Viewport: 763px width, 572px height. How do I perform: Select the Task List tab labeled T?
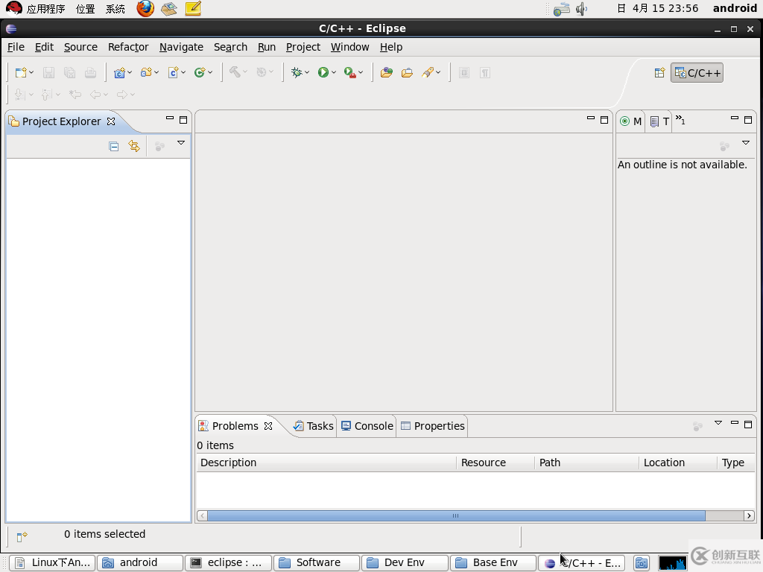pyautogui.click(x=659, y=121)
